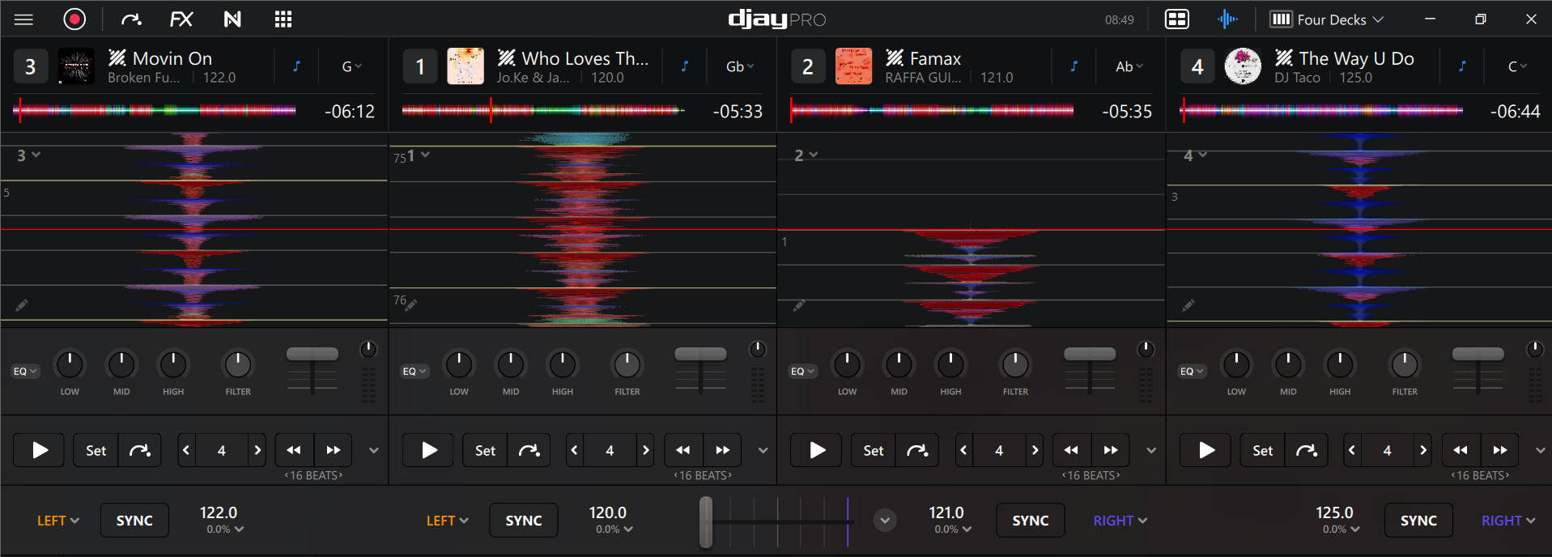
Task: Click the music note key-lock icon on Movin On
Action: 297,66
